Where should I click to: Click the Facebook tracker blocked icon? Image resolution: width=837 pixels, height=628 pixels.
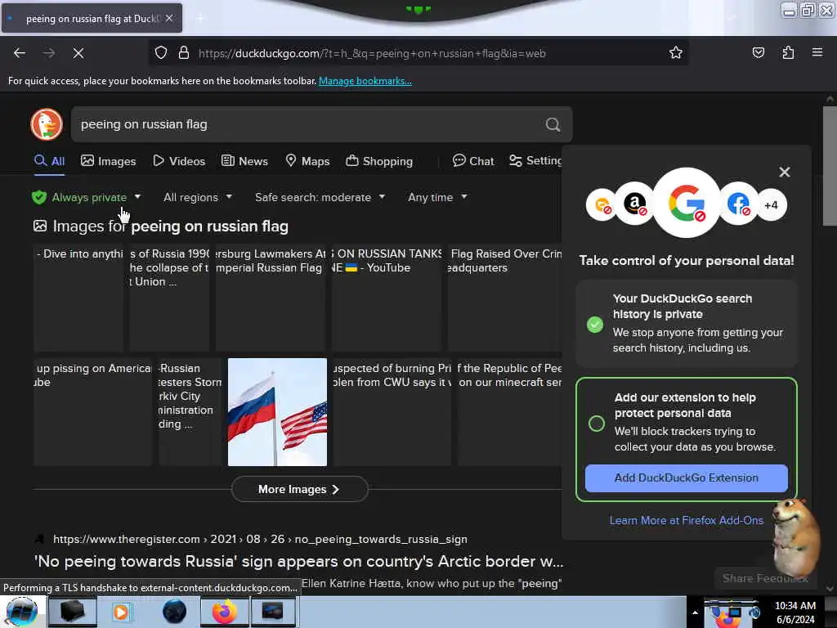pos(739,204)
